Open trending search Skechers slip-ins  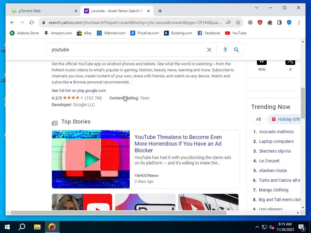275,151
